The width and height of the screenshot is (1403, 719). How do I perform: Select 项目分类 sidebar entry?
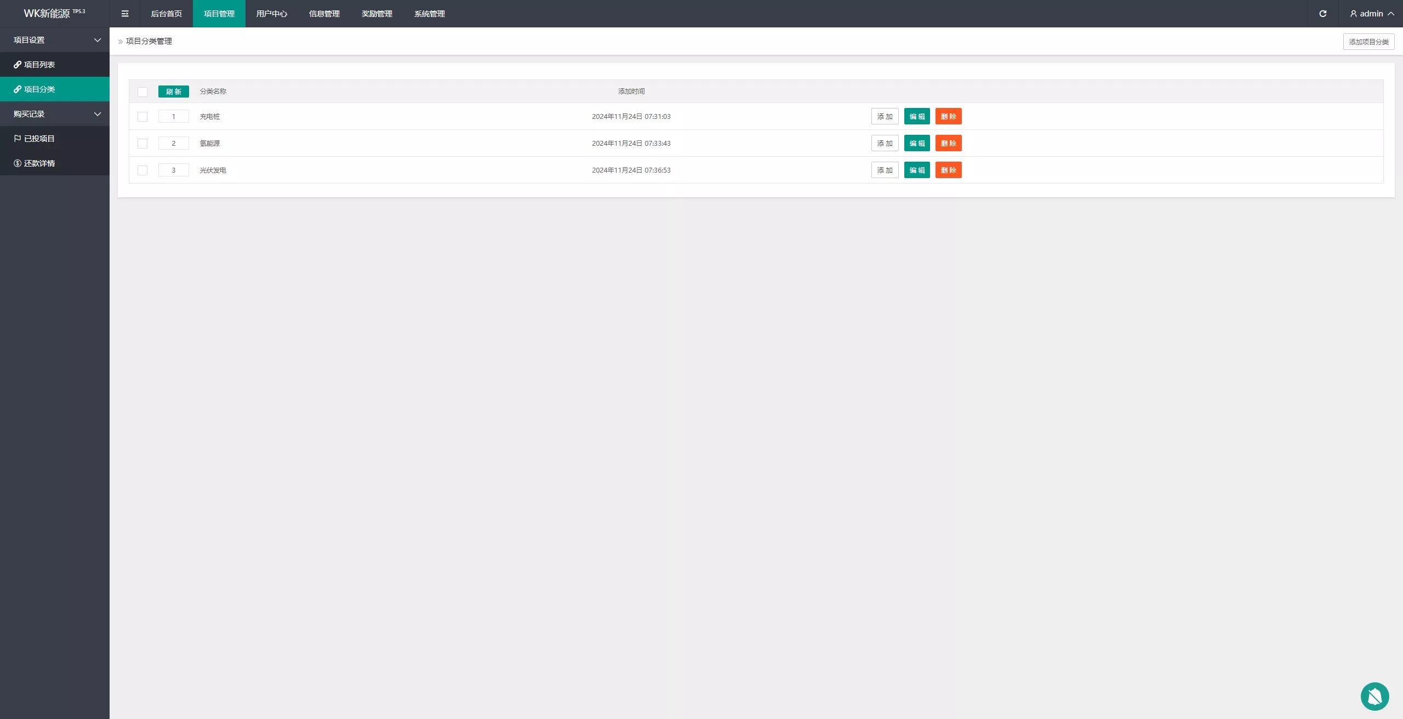click(39, 89)
